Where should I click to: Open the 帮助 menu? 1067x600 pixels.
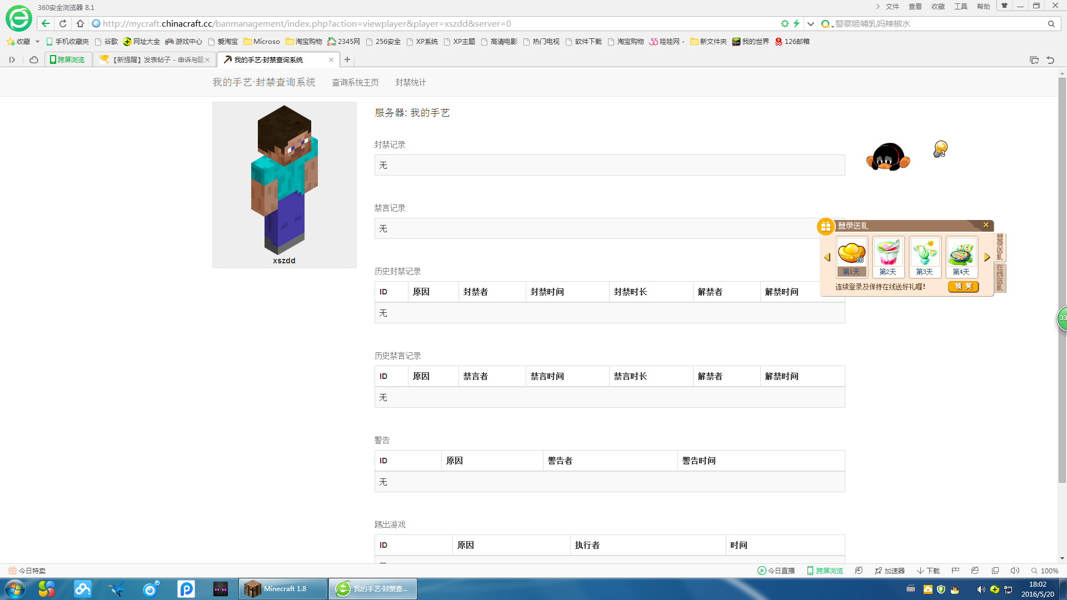pos(984,7)
